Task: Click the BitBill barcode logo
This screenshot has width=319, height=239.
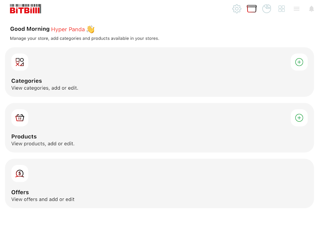Action: tap(25, 9)
